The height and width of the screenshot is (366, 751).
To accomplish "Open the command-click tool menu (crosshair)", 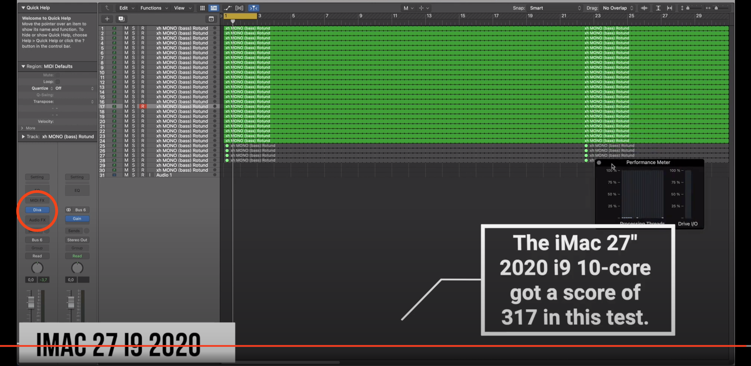I will click(424, 8).
